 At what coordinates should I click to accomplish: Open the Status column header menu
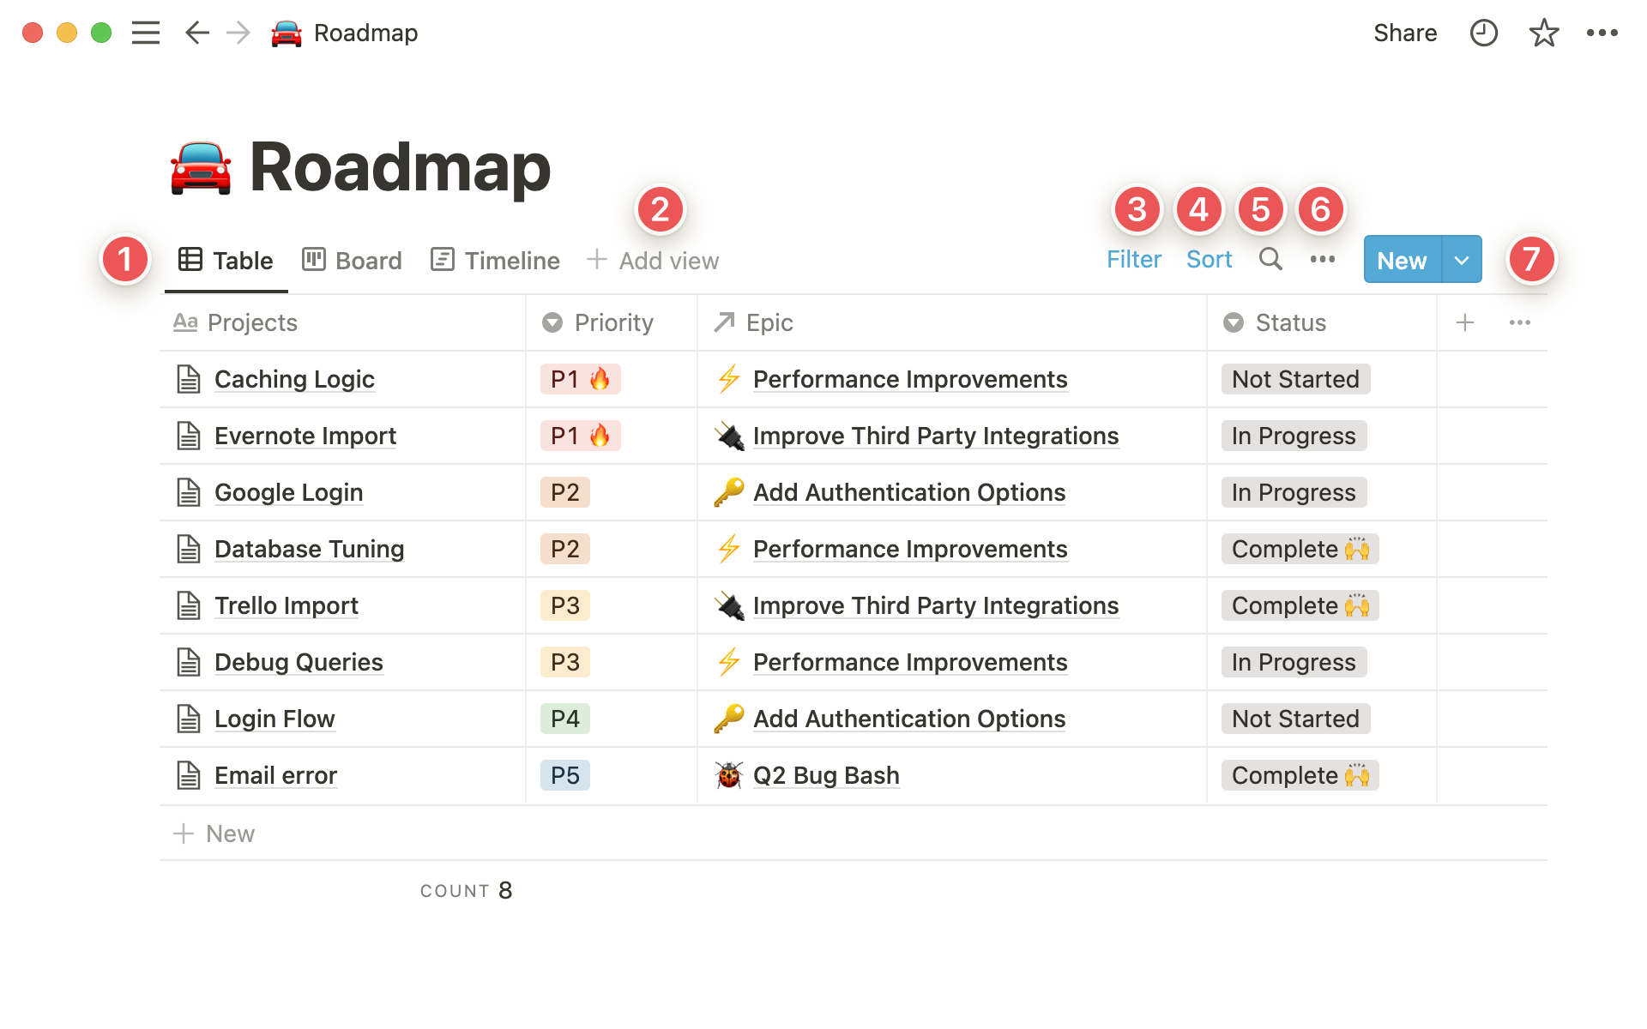click(1289, 322)
